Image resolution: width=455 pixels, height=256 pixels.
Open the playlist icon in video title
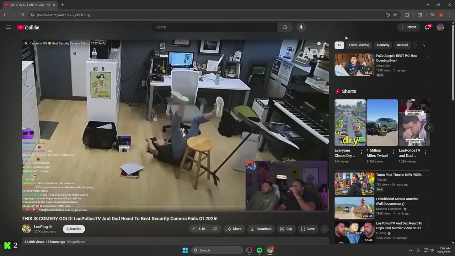(x=26, y=43)
